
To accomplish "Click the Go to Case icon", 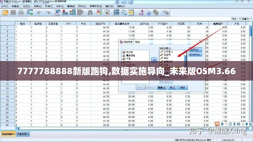I will 57,12.
